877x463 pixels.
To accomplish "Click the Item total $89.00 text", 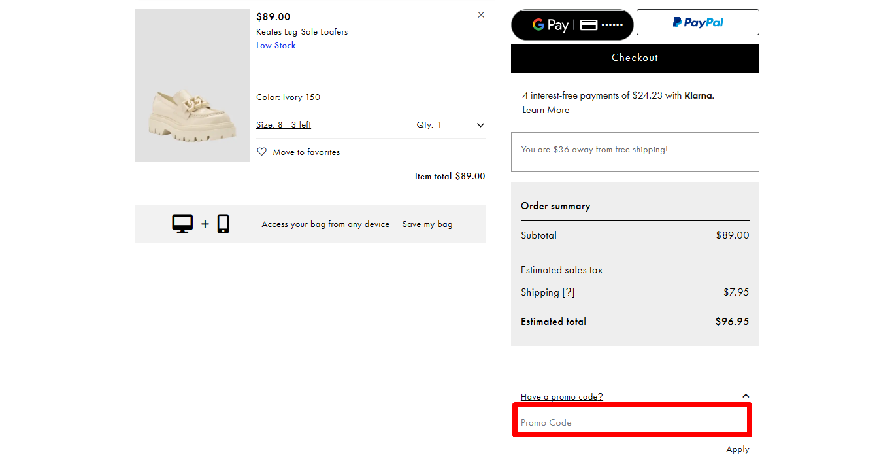I will point(450,176).
